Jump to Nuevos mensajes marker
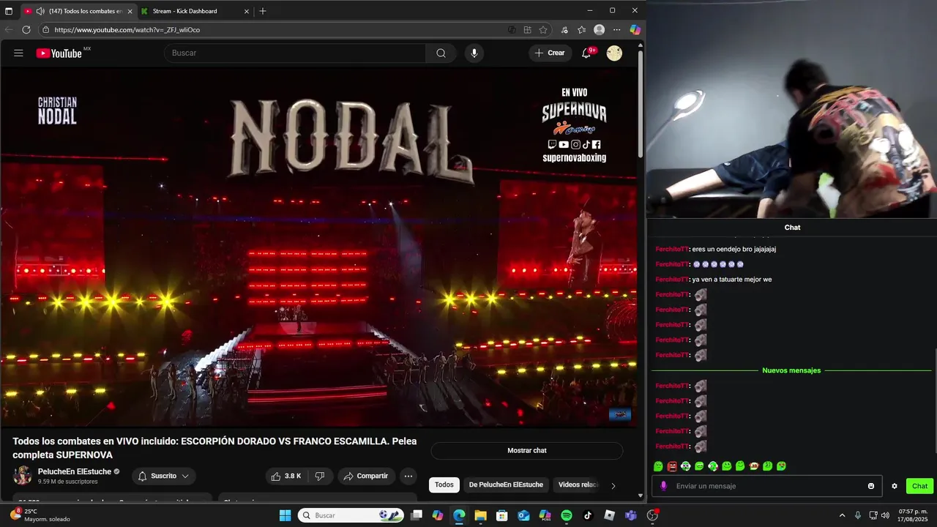937x527 pixels. point(791,370)
